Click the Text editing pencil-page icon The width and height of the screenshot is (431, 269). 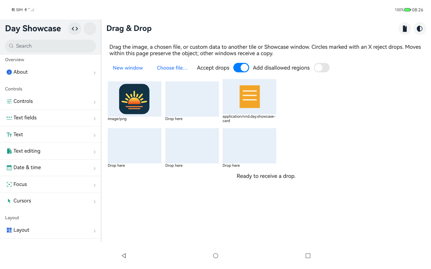[x=9, y=151]
